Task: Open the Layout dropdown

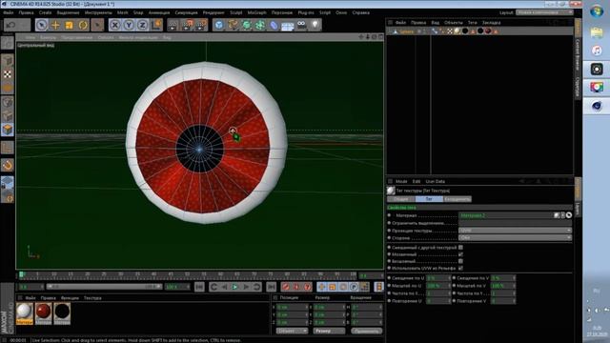Action: (x=544, y=12)
